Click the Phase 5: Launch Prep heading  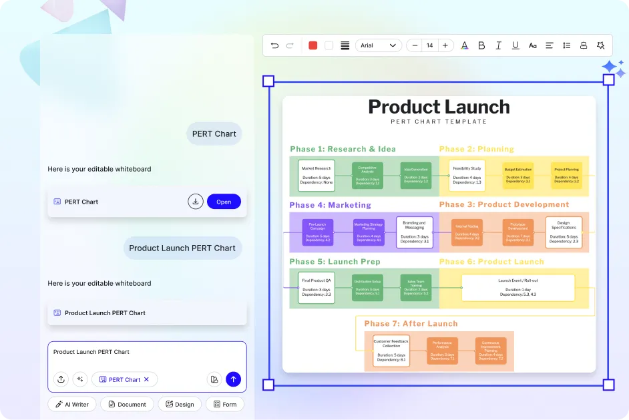pyautogui.click(x=335, y=262)
